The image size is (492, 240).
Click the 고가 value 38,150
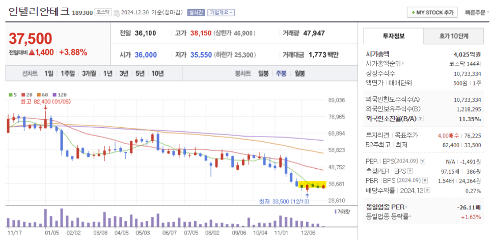pyautogui.click(x=201, y=33)
